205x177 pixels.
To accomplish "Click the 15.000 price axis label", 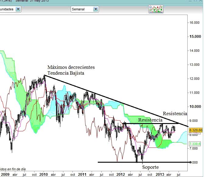I will point(195,37).
